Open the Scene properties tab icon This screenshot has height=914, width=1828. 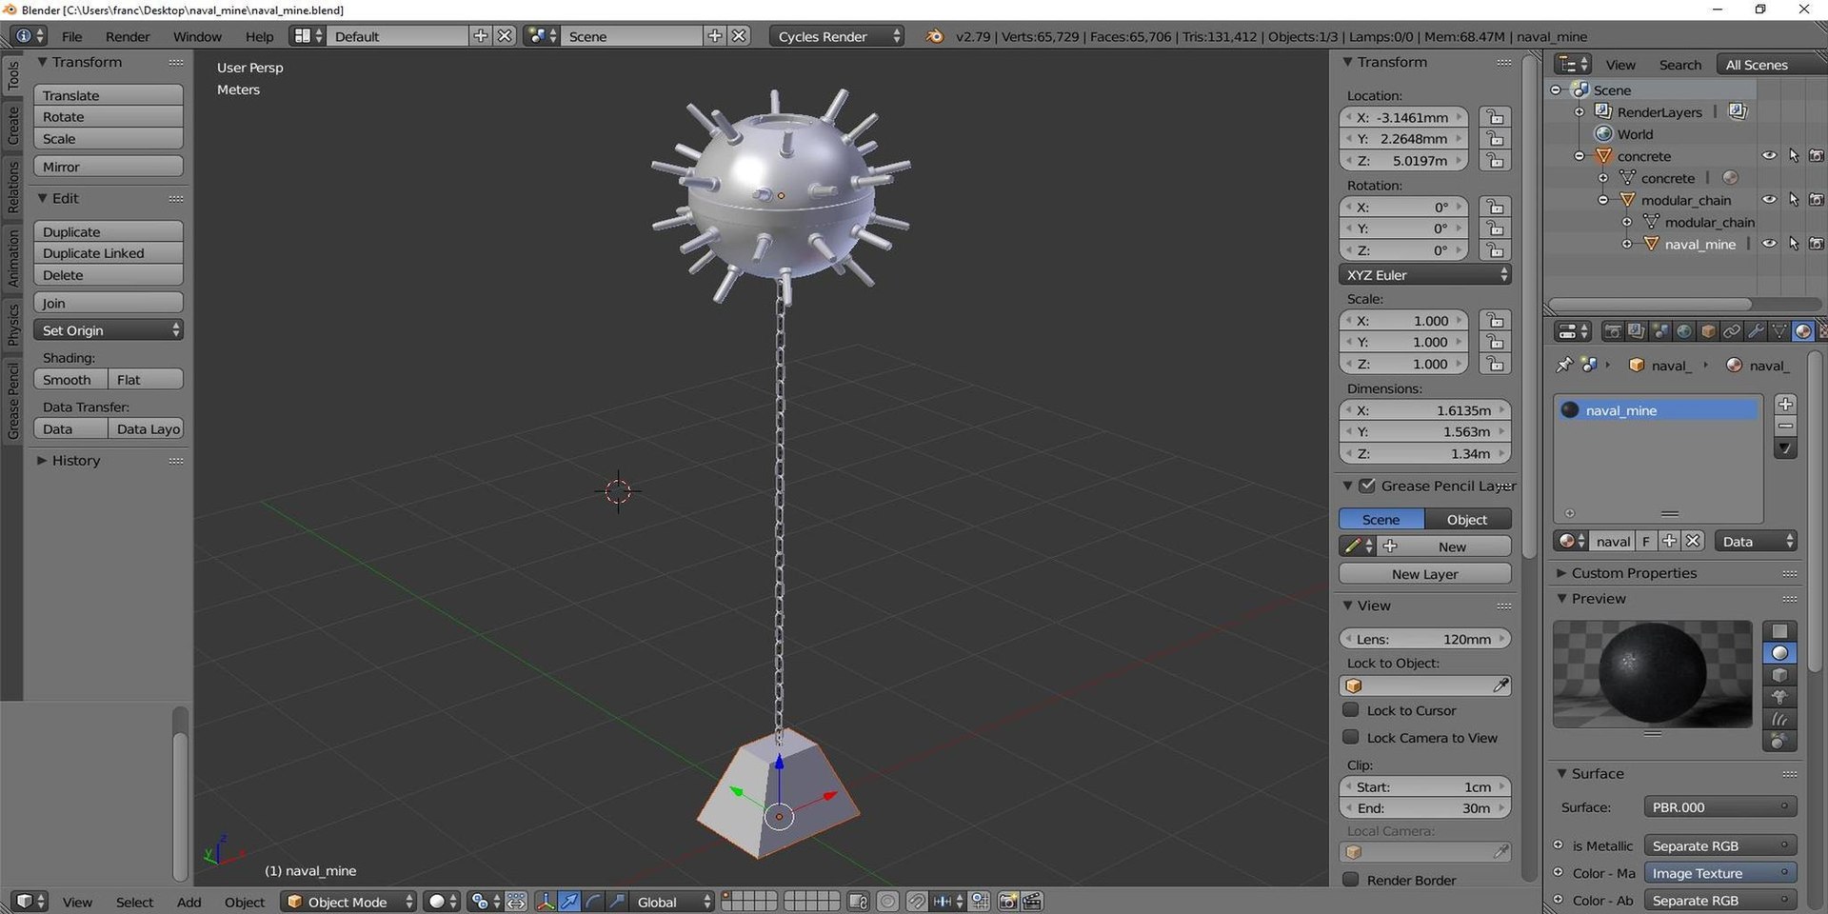click(1660, 331)
